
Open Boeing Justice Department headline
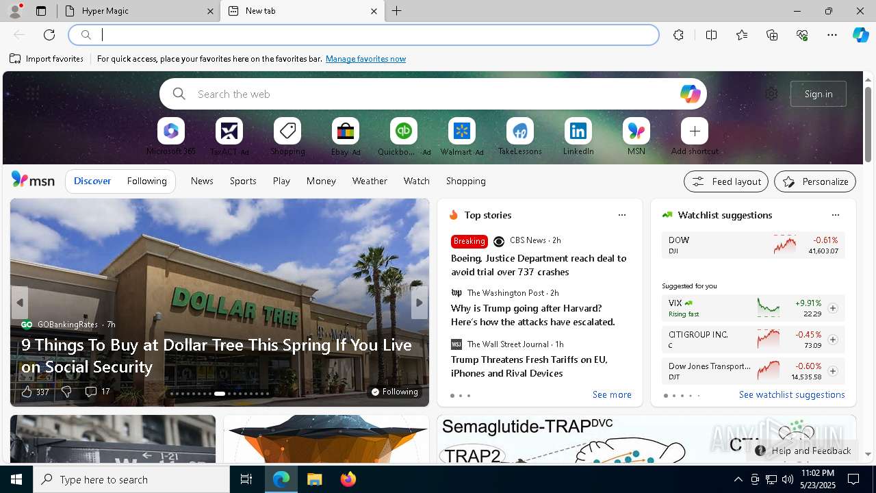[539, 265]
